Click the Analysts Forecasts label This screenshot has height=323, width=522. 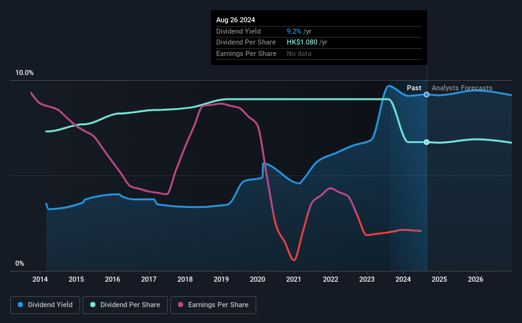[462, 88]
